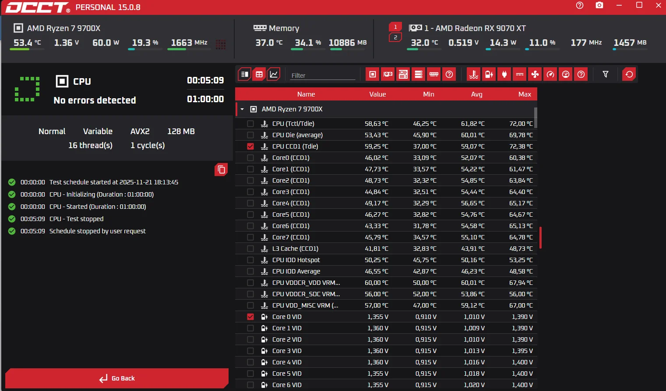Viewport: 666px width, 391px height.
Task: Check the Core0 (CCD1) checkbox
Action: 250,158
